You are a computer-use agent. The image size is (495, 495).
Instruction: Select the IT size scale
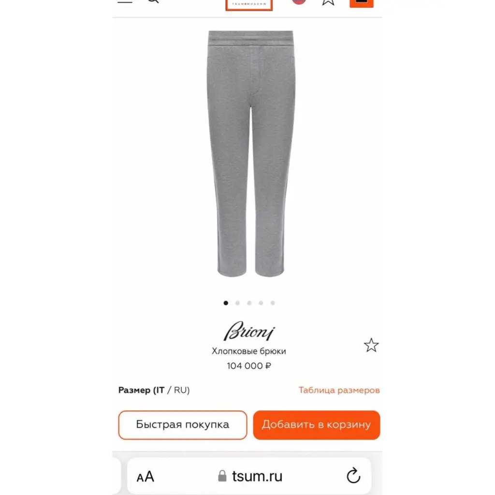point(159,390)
